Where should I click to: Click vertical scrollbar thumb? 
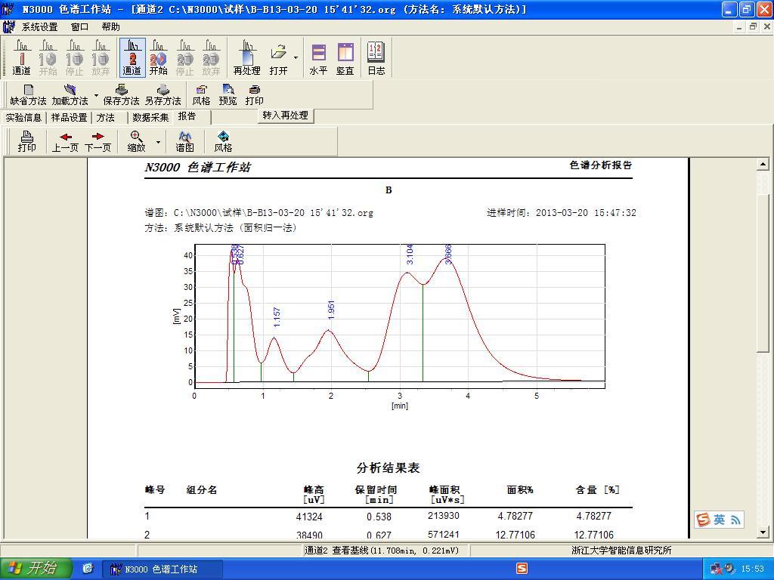763,273
